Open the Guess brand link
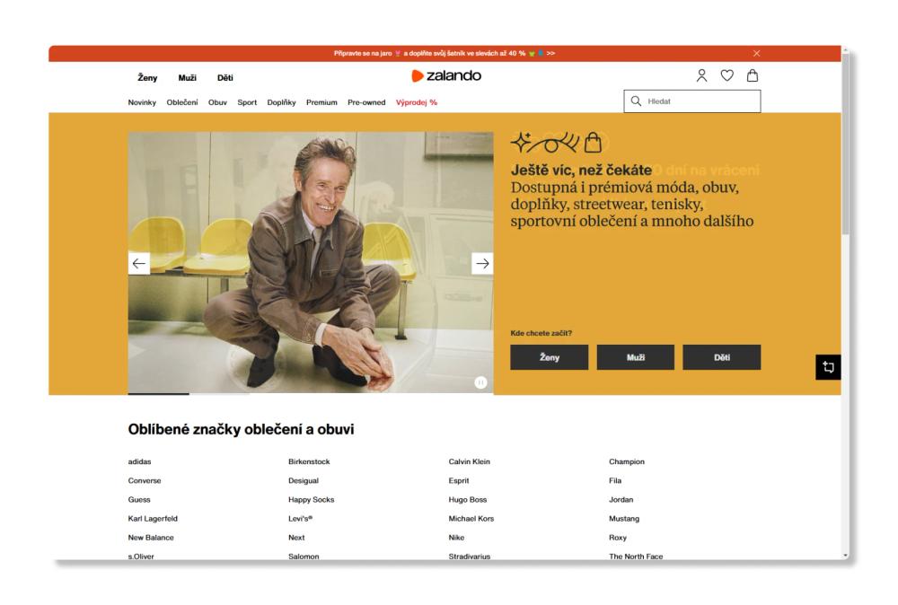 point(139,500)
